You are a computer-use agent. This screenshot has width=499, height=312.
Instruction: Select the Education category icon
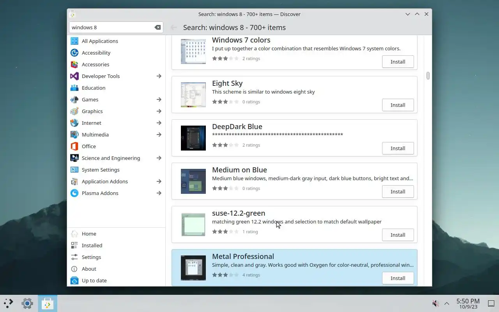pyautogui.click(x=74, y=88)
